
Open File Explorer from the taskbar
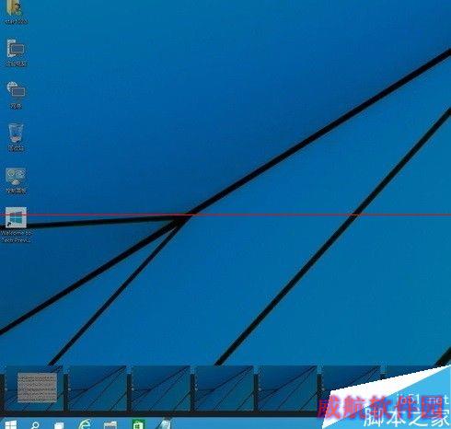(x=110, y=425)
